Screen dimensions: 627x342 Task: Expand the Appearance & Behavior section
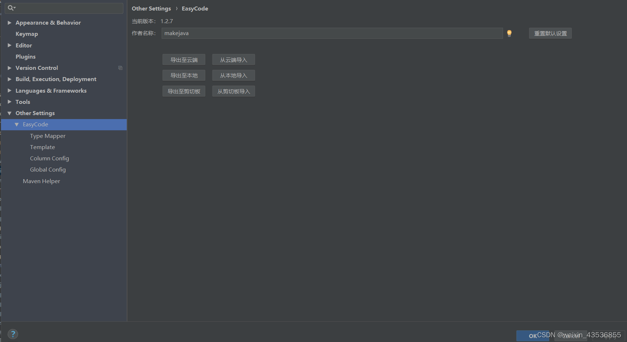click(x=9, y=22)
